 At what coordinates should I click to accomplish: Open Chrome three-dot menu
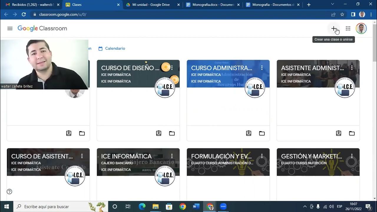click(x=371, y=14)
